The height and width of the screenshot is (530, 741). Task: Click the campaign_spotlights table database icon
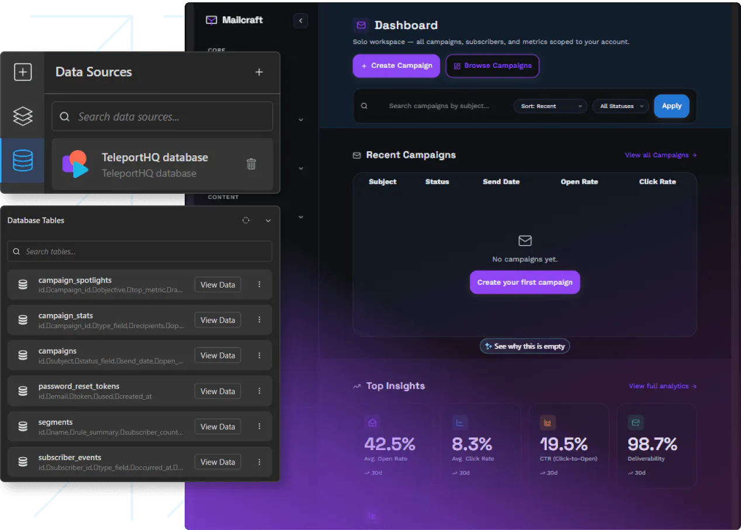point(23,285)
